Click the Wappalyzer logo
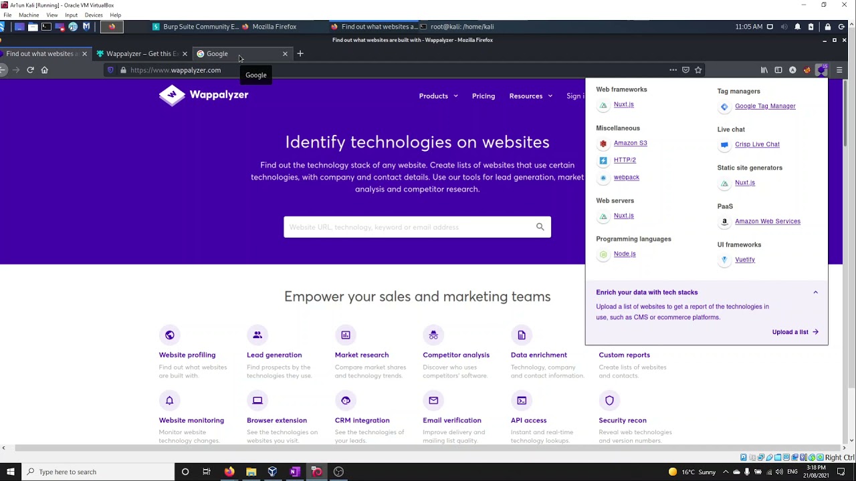 tap(203, 96)
